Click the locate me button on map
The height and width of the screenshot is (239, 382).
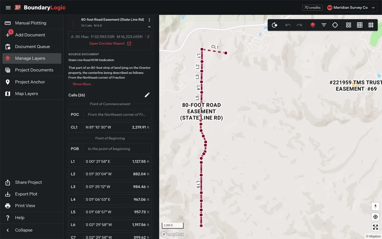click(375, 217)
